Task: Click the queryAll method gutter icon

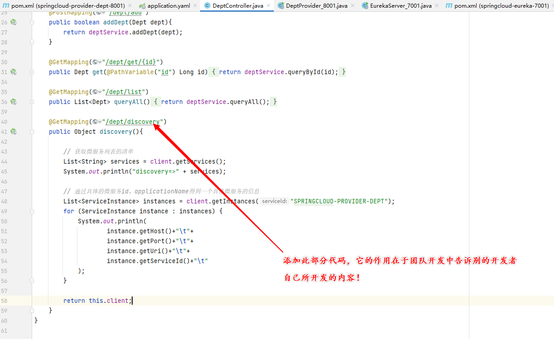Action: (x=14, y=102)
